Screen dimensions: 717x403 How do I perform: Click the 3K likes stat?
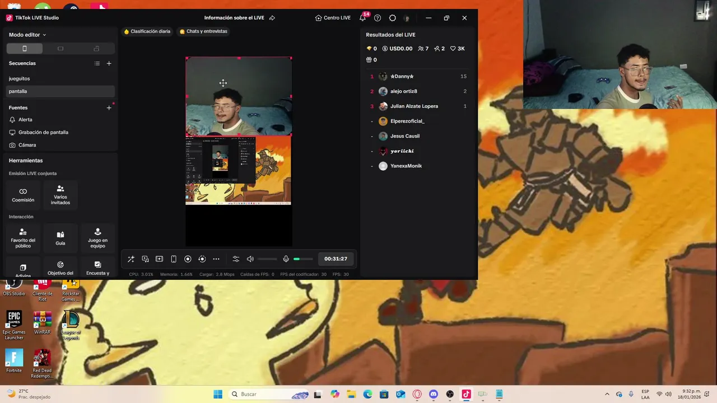[x=458, y=49]
